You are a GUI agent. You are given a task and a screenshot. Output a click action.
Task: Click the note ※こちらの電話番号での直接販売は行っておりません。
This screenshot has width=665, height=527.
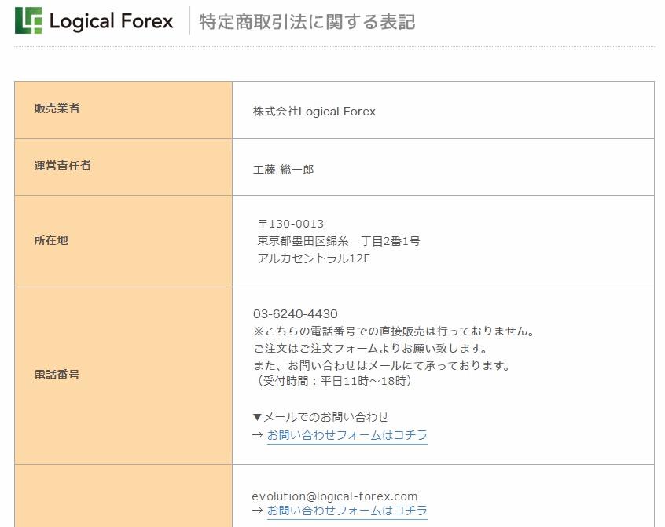[x=394, y=331]
